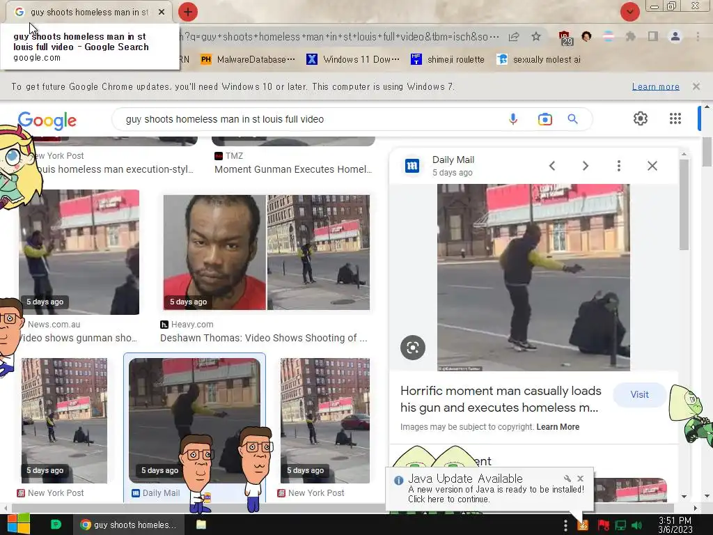Dismiss the Chrome update infobar

[696, 86]
